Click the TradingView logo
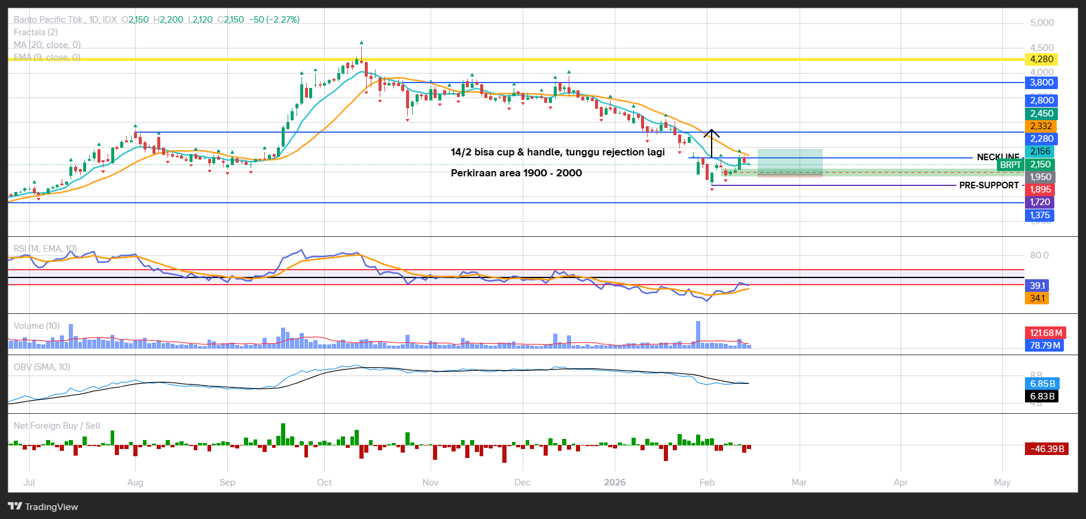Screen dimensions: 1086x519 click(x=43, y=506)
